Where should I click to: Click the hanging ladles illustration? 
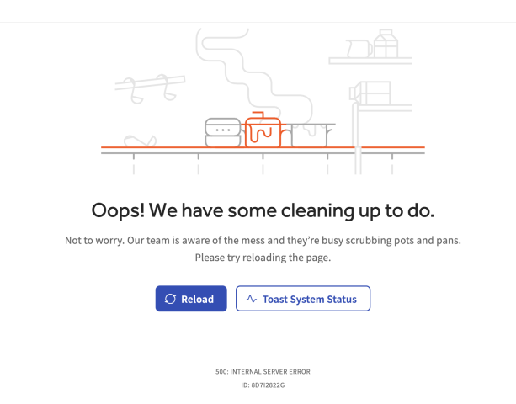pos(150,88)
